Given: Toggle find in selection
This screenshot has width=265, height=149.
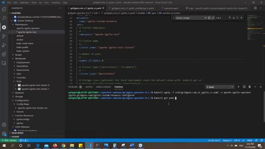Looking at the screenshot, I should [237, 18].
